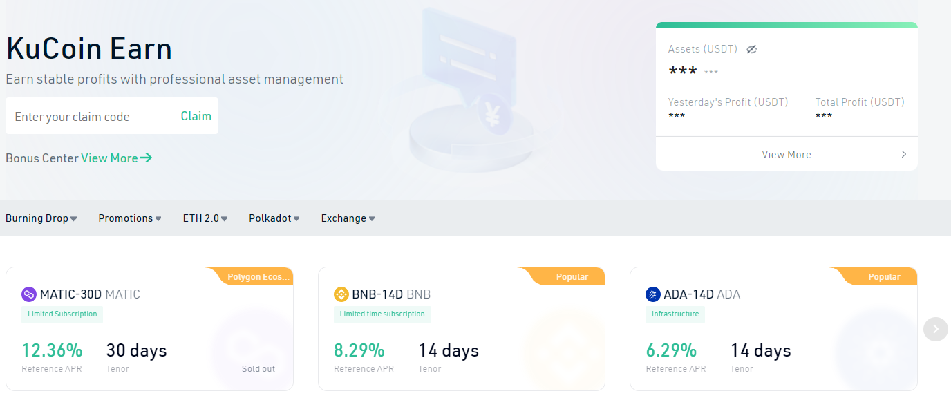Viewport: 951px width, 398px height.
Task: Click the Infrastructure tag on ADA card
Action: tap(675, 314)
